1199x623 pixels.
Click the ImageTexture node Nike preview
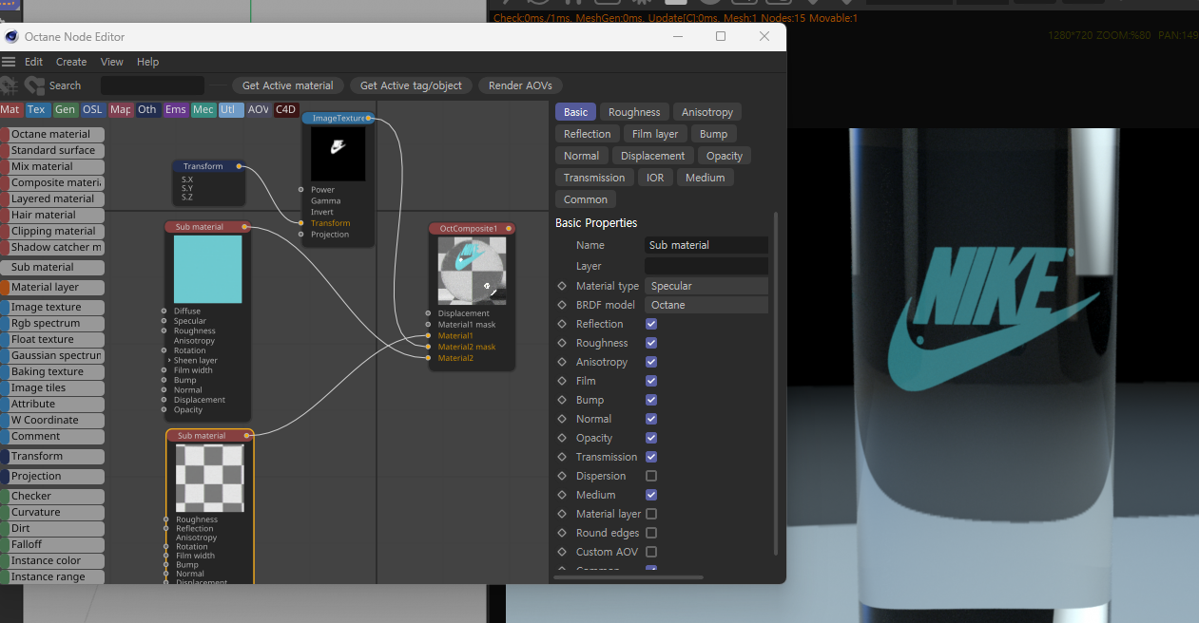(x=338, y=154)
